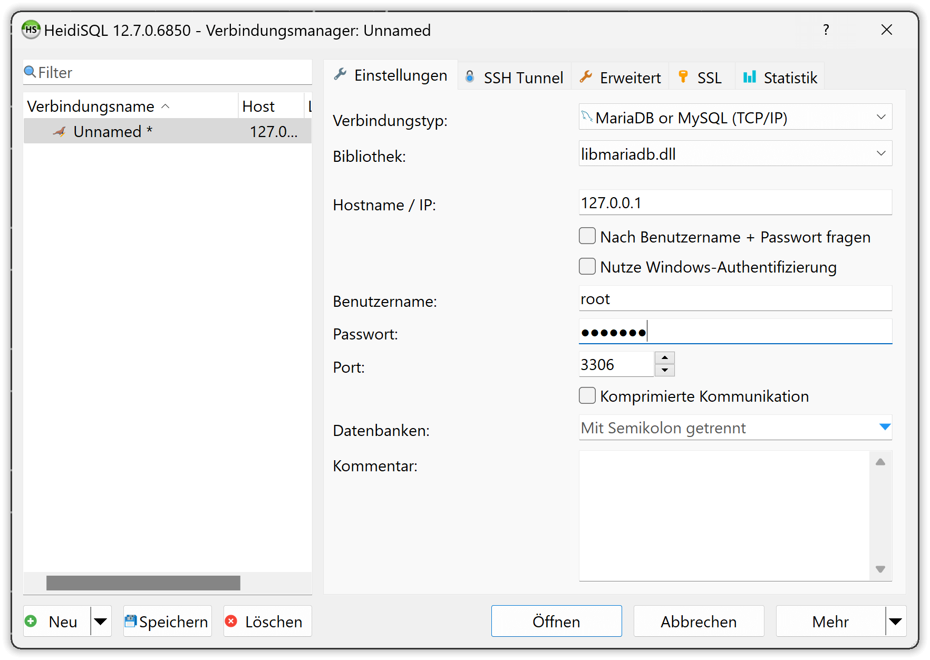Viewport: 930px width, 660px height.
Task: Click the Abbrechen button
Action: [x=699, y=621]
